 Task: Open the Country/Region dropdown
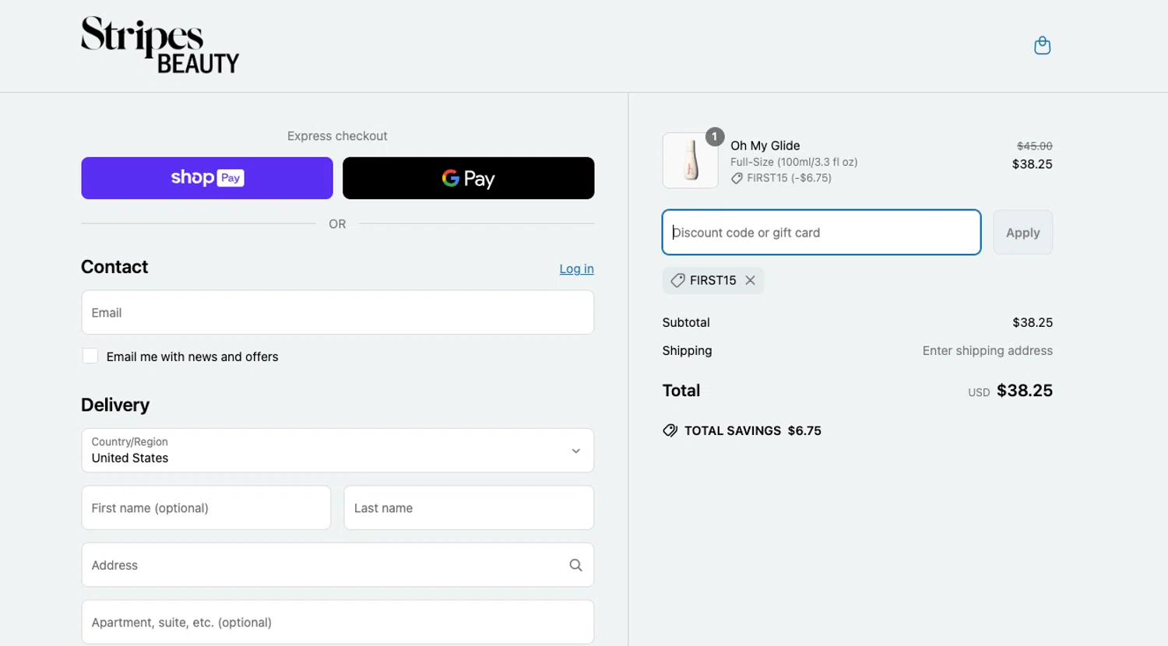337,450
